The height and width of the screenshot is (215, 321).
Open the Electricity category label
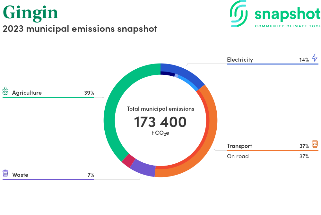click(240, 60)
